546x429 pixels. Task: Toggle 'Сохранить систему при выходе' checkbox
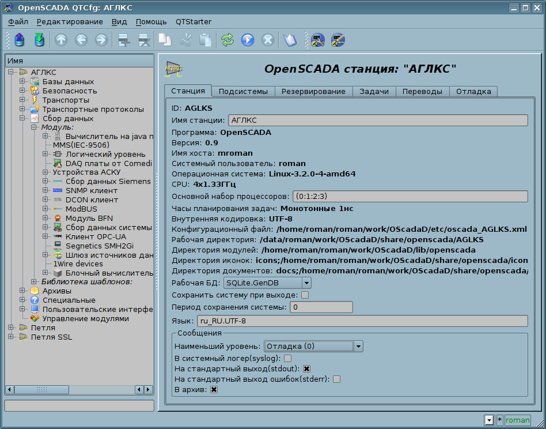click(x=305, y=295)
